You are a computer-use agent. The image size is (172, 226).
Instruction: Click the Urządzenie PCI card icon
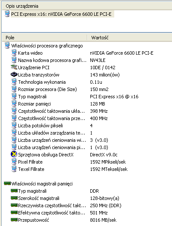14,67
